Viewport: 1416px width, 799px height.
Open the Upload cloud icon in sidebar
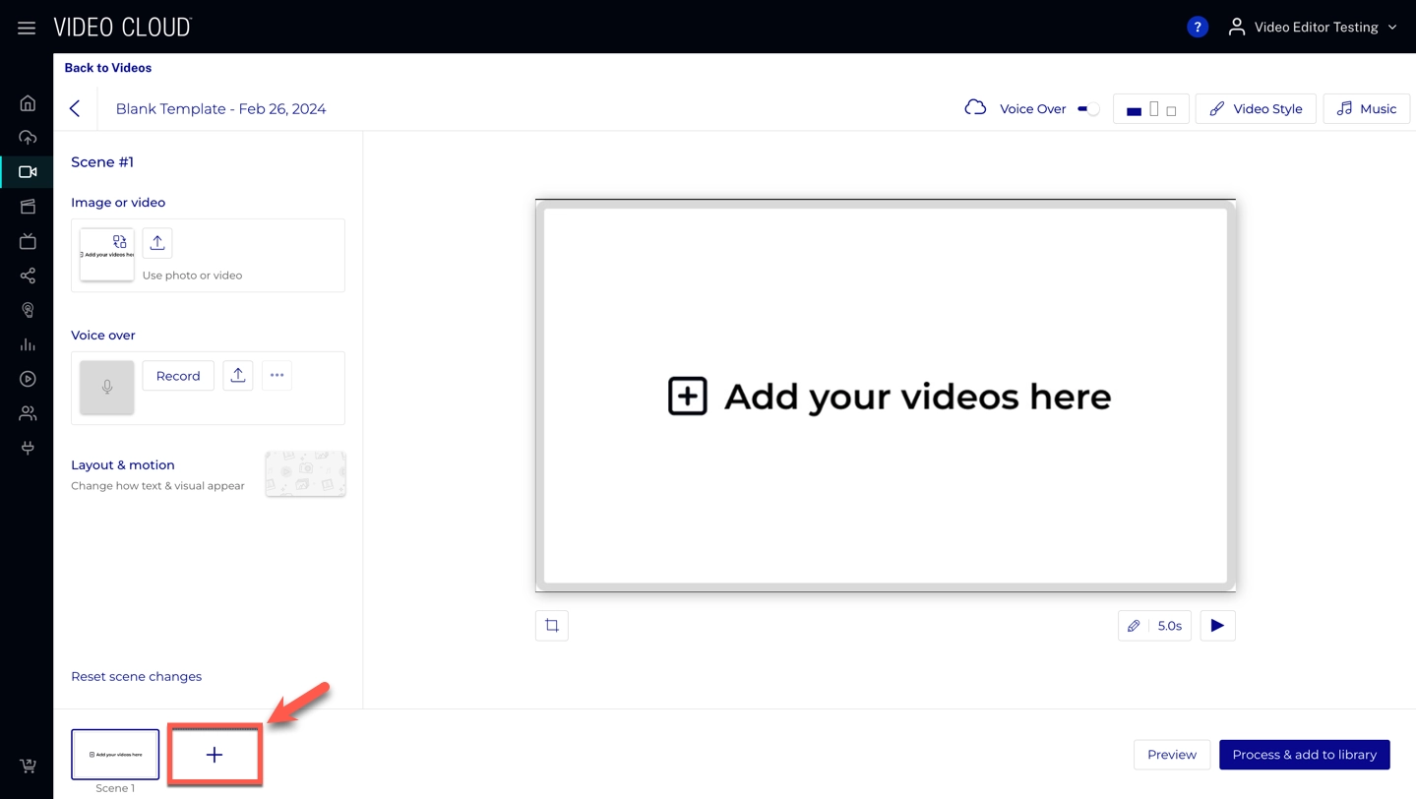click(x=28, y=138)
